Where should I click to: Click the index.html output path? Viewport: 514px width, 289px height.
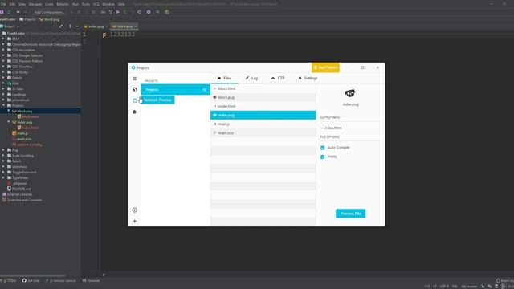[x=333, y=128]
